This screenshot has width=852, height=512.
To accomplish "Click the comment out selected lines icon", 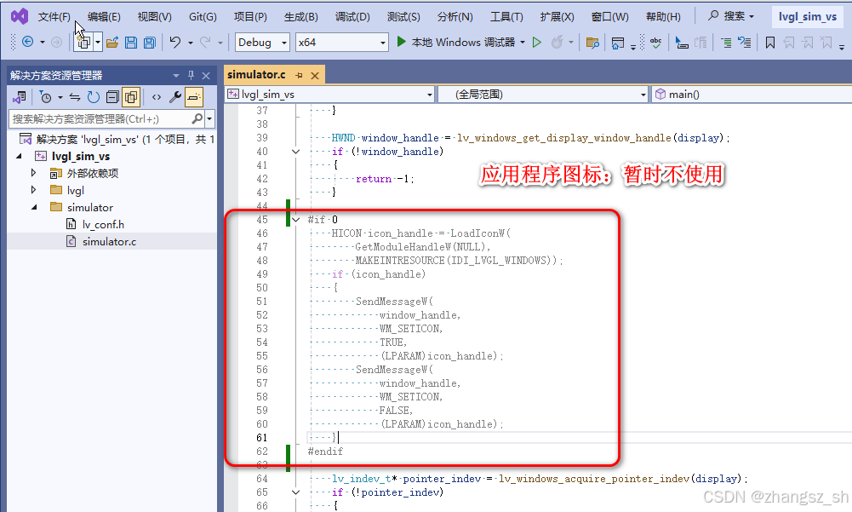I will coord(726,42).
